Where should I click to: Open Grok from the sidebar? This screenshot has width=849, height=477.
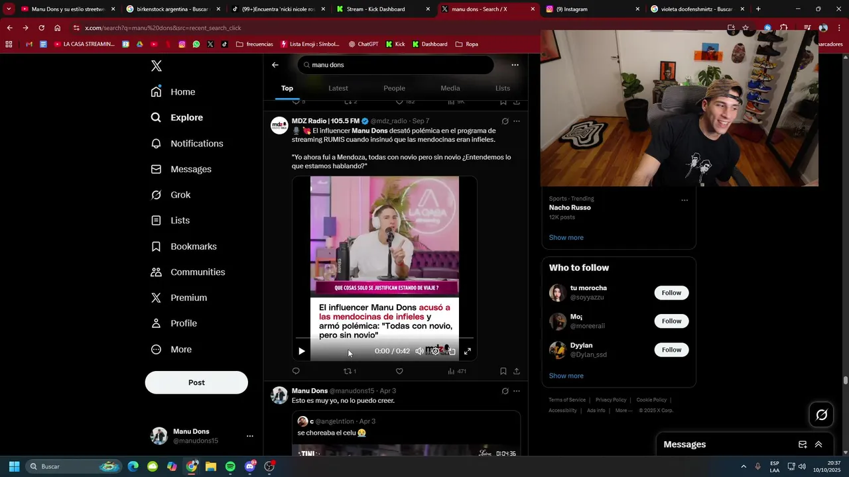coord(170,195)
